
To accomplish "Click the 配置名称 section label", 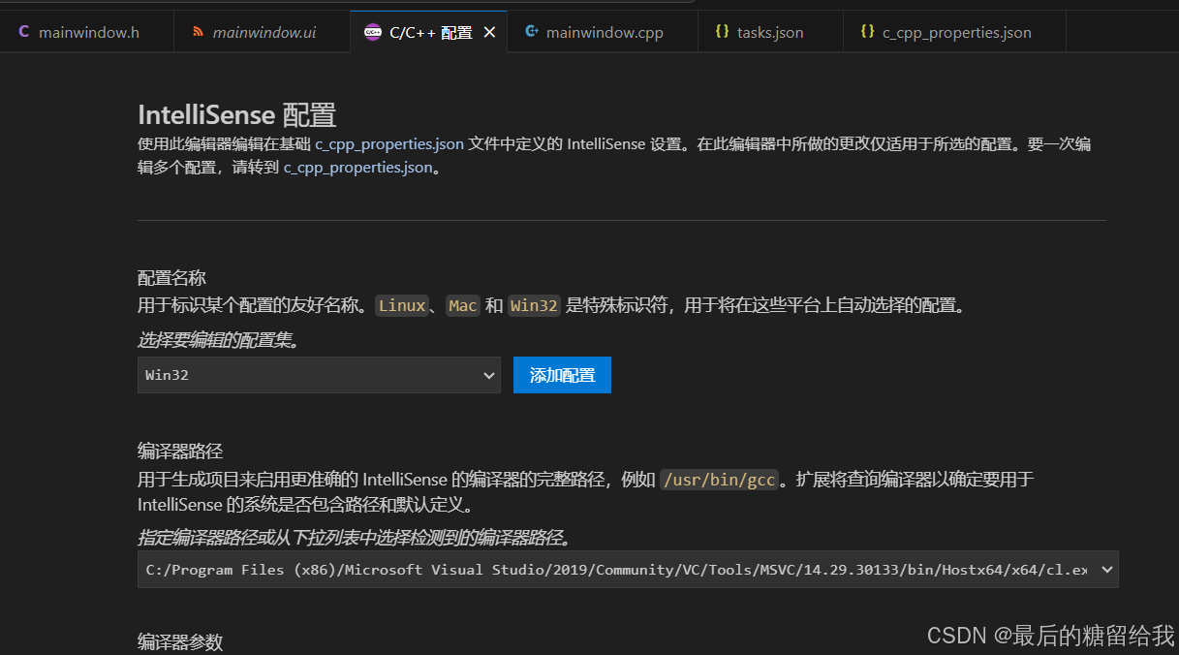I will [x=171, y=278].
